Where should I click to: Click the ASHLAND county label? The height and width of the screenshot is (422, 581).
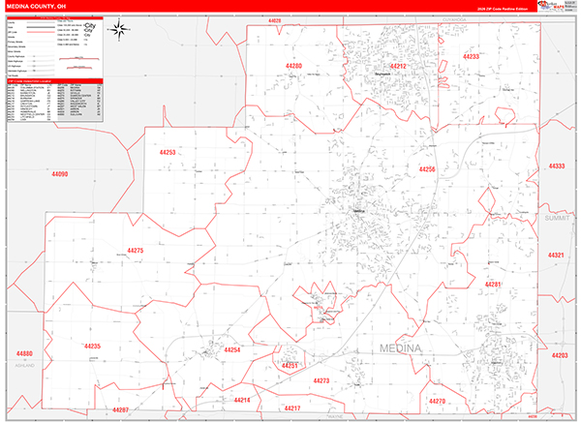click(24, 366)
